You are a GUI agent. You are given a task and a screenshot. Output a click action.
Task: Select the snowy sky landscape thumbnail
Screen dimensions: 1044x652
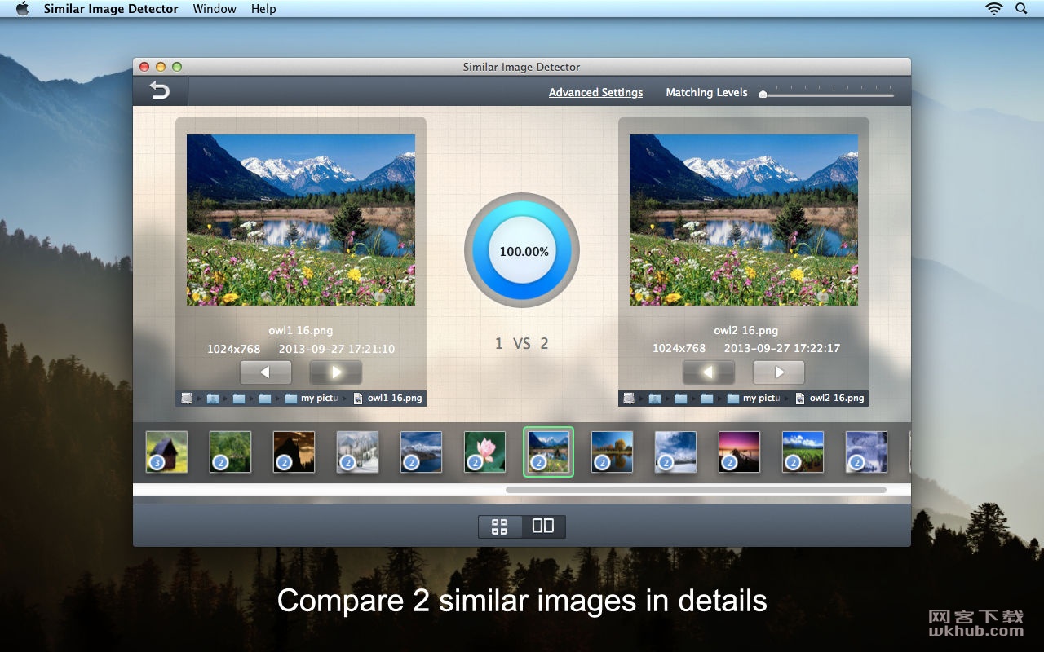coord(675,452)
